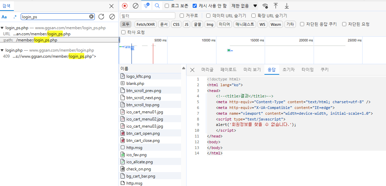Close the search panel

pyautogui.click(x=111, y=6)
